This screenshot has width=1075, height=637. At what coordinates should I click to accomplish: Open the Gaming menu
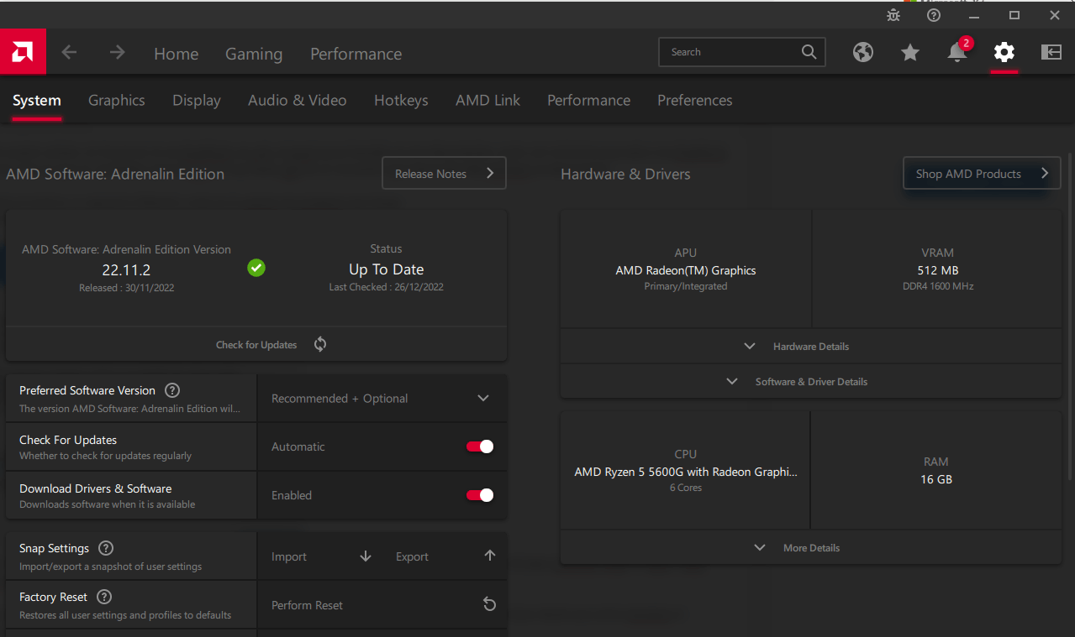(254, 54)
